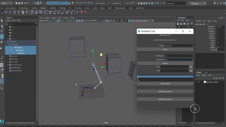Toggle snap to points magnet

click(x=83, y=3)
